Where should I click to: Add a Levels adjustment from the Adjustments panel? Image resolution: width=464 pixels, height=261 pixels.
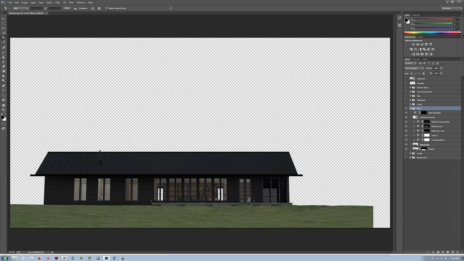tap(418, 44)
